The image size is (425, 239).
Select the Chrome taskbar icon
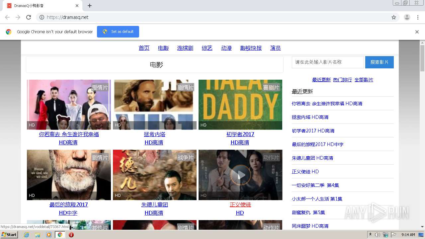click(60, 235)
